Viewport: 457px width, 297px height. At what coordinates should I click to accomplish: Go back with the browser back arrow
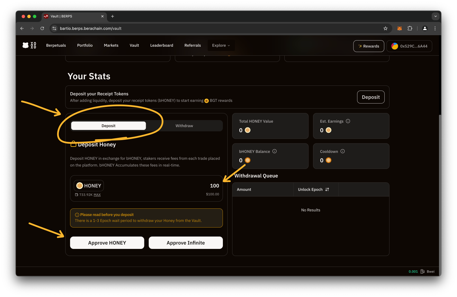[x=22, y=28]
